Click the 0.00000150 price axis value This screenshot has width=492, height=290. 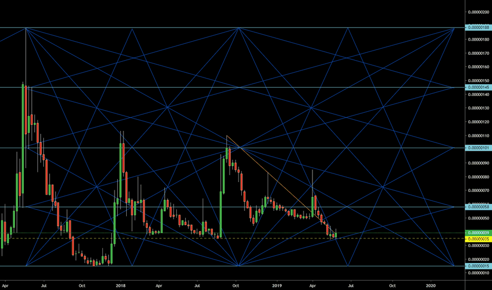(478, 81)
